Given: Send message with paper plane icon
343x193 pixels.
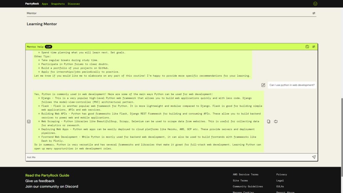Looking at the screenshot, I should (x=314, y=157).
